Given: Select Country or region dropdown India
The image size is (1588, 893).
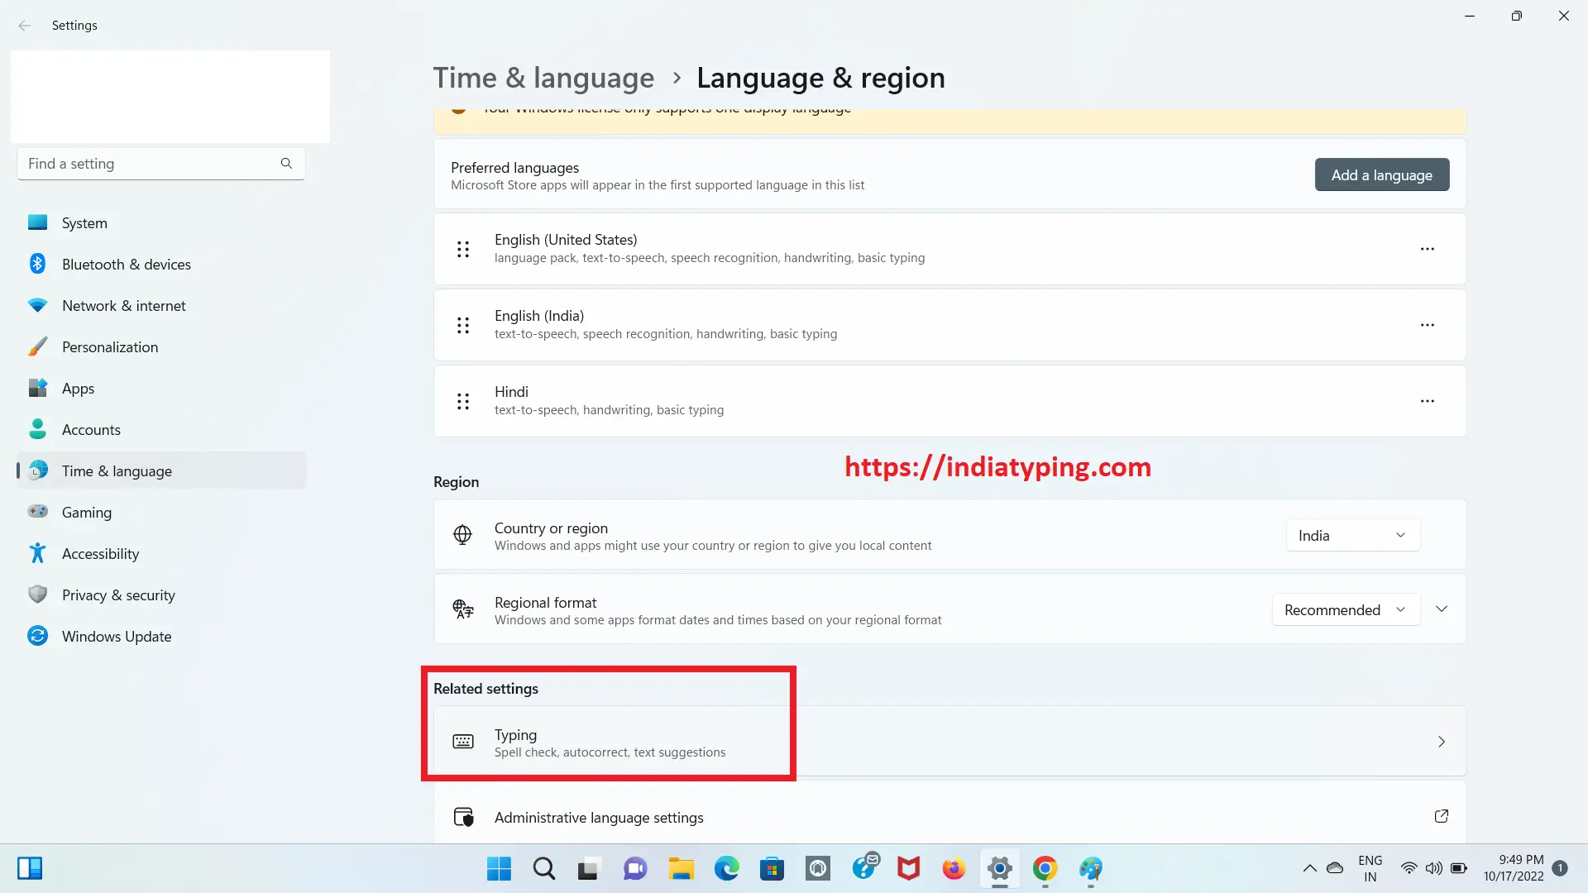Looking at the screenshot, I should point(1352,534).
